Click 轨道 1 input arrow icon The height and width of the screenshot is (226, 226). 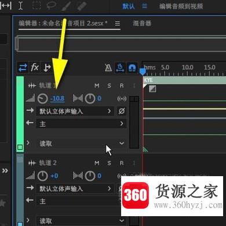point(30,110)
